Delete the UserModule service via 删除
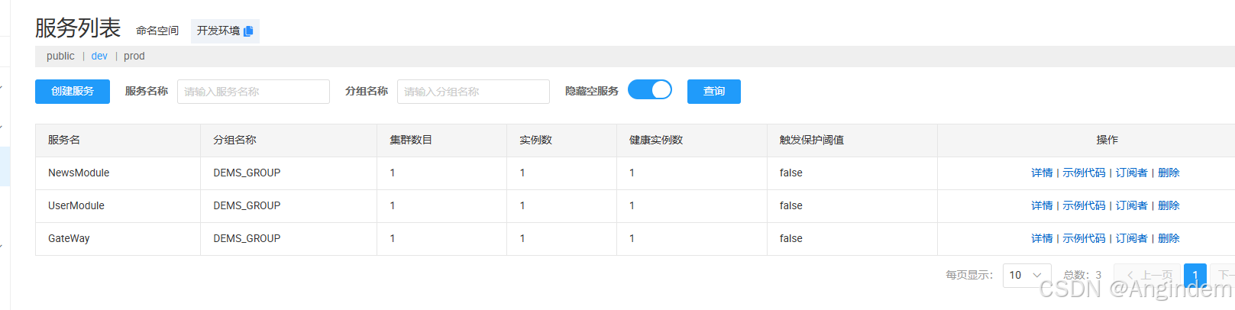This screenshot has height=310, width=1235. pyautogui.click(x=1169, y=206)
